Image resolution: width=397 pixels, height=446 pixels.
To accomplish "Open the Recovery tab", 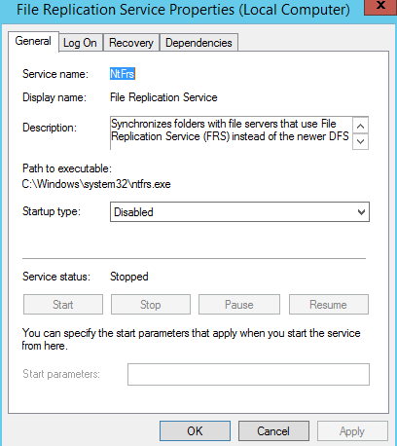I will [x=131, y=43].
